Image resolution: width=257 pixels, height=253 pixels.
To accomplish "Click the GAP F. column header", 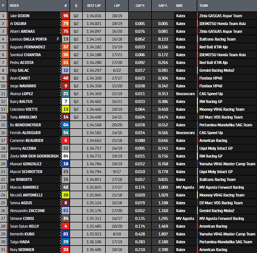I will click(x=163, y=6).
